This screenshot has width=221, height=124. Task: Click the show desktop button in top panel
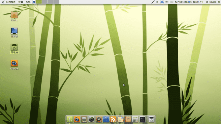click(34, 2)
